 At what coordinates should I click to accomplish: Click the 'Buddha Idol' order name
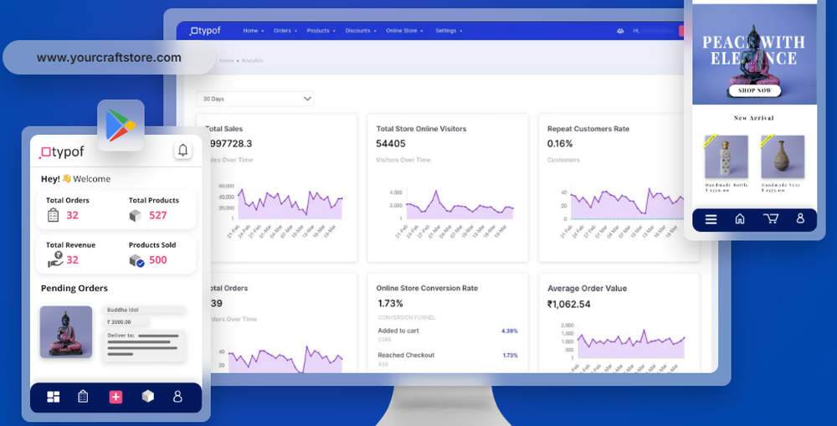[123, 310]
